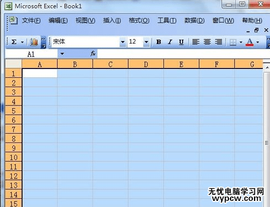This screenshot has width=270, height=207.
Task: Click the vertical scrollbar up arrow
Action: 267,68
